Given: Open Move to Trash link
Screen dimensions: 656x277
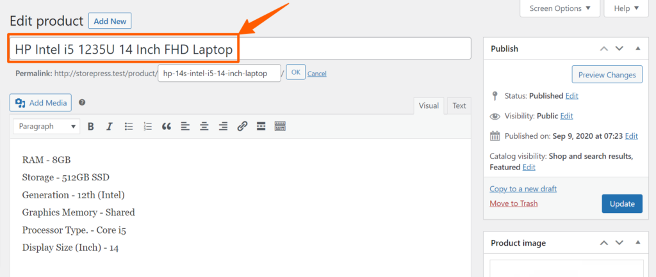Looking at the screenshot, I should (513, 203).
